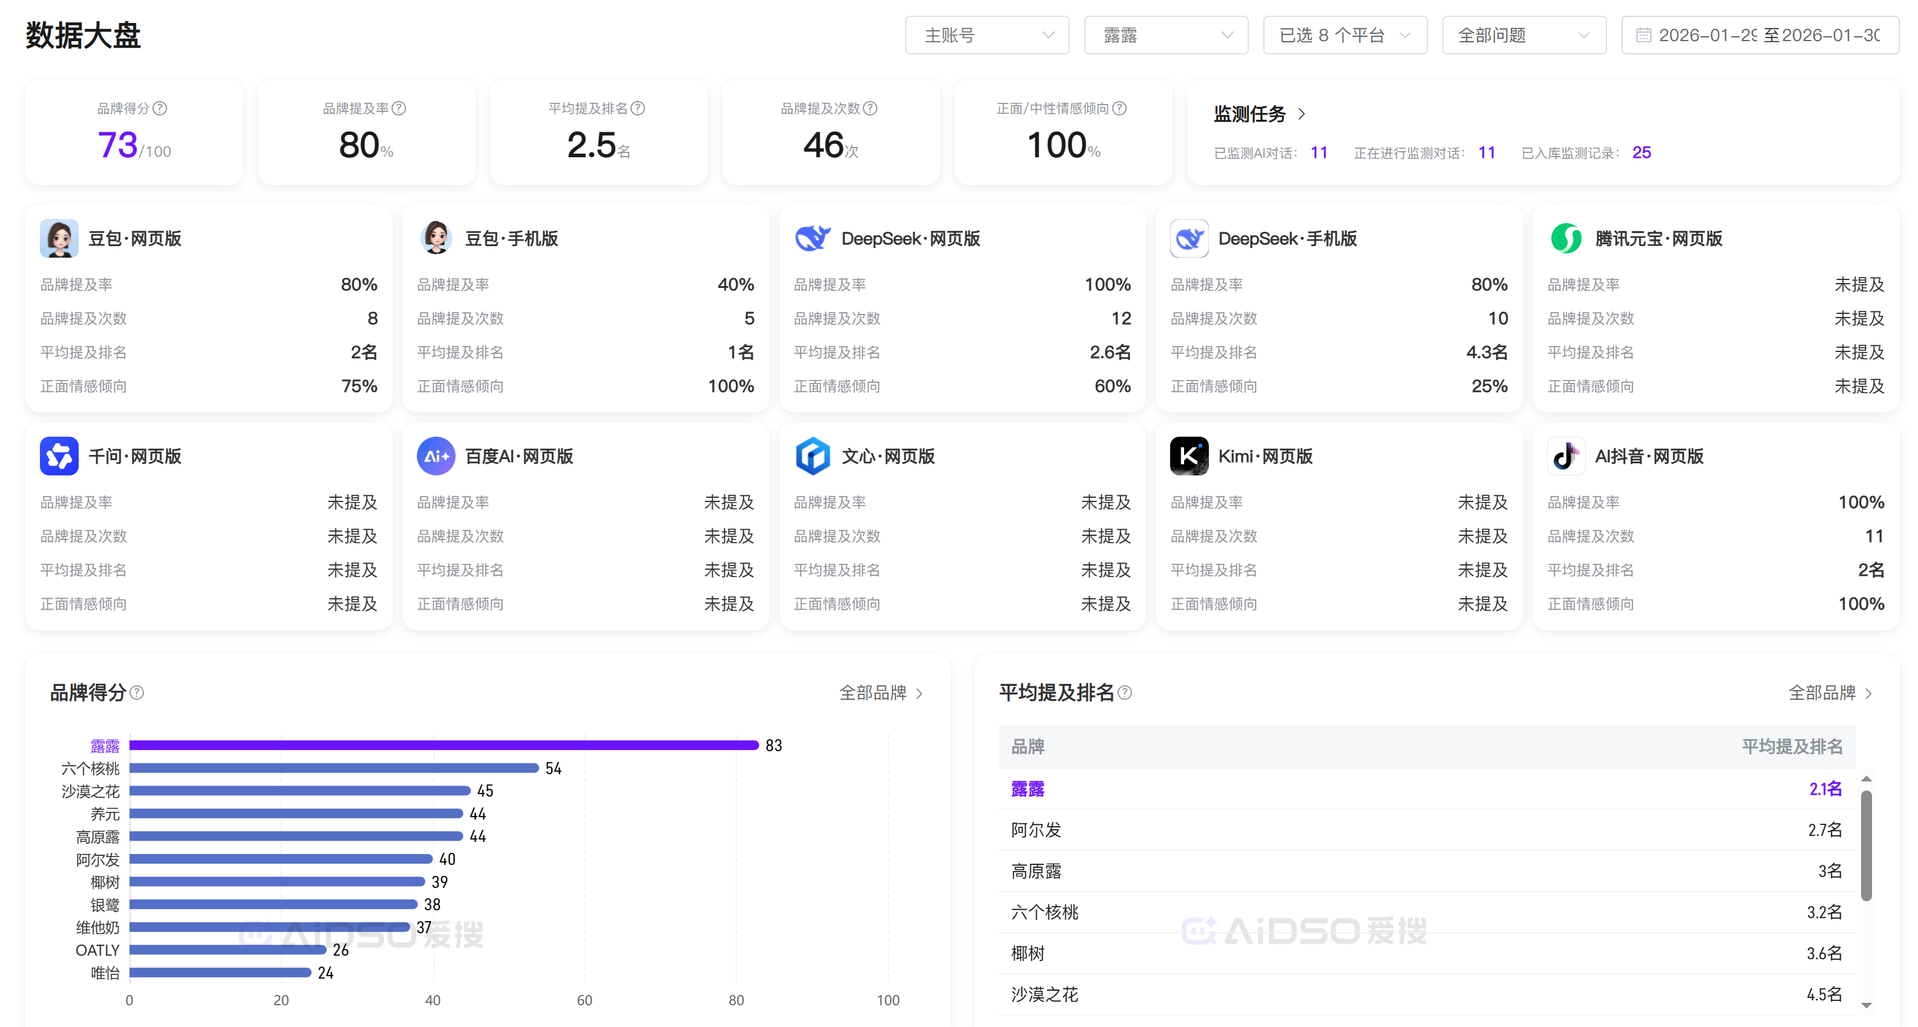Click the 文心·网页版 hexagon icon
The image size is (1918, 1027).
pyautogui.click(x=813, y=456)
